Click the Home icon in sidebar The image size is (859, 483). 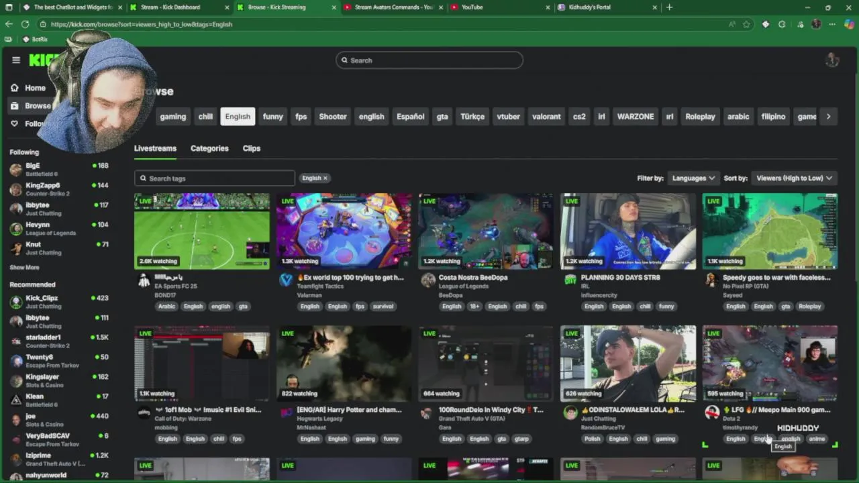click(14, 88)
